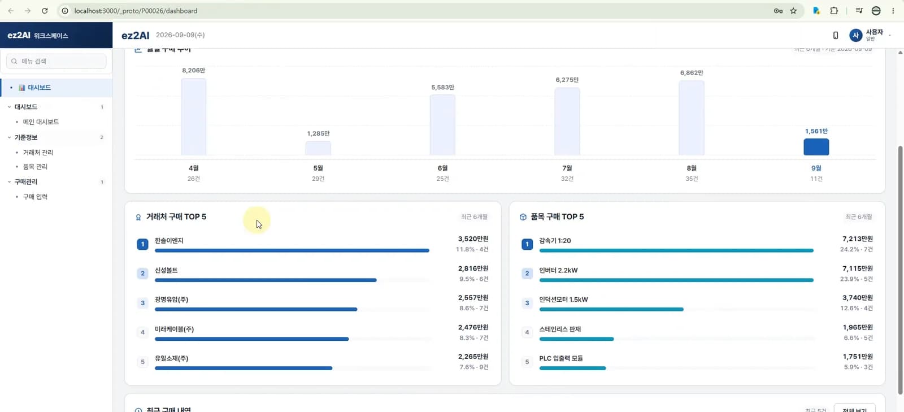
Task: Click the user avatar circle '사'
Action: pyautogui.click(x=855, y=35)
